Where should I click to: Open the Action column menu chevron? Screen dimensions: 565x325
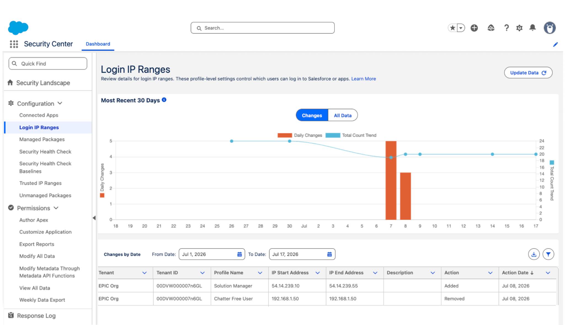click(x=490, y=273)
